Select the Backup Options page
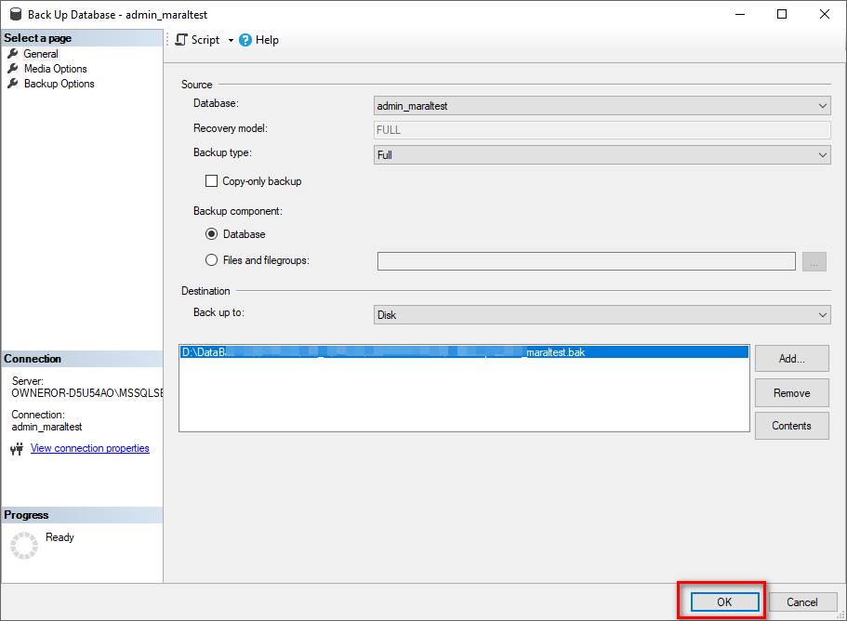847x621 pixels. [x=58, y=83]
